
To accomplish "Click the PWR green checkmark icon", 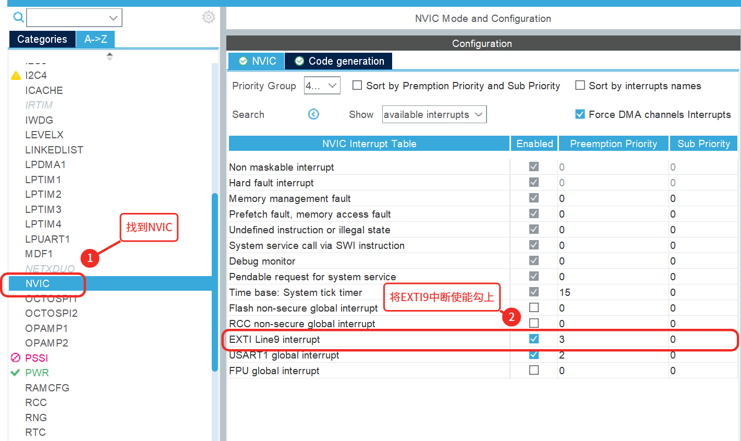I will (x=16, y=373).
